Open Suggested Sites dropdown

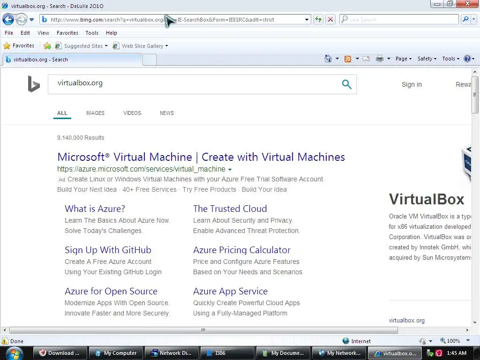[x=81, y=46]
